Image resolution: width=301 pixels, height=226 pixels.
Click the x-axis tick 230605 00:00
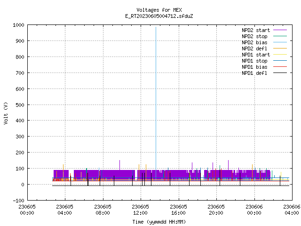pyautogui.click(x=27, y=210)
